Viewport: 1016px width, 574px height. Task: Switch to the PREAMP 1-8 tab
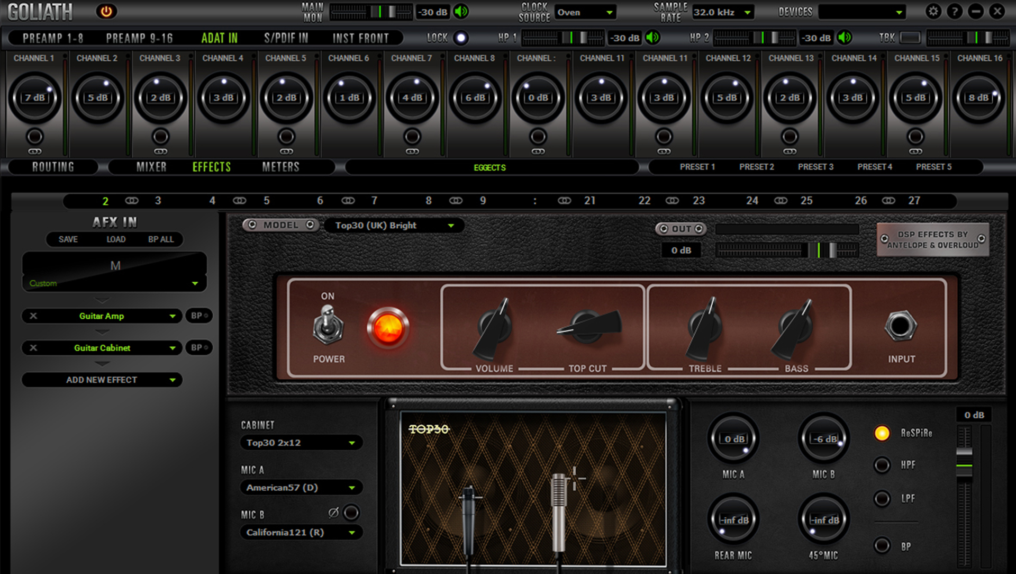[x=53, y=38]
